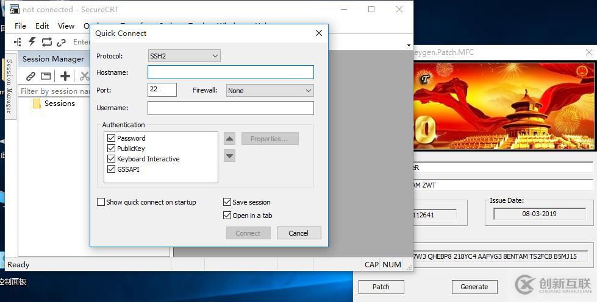
Task: Click the Properties button
Action: pyautogui.click(x=270, y=138)
